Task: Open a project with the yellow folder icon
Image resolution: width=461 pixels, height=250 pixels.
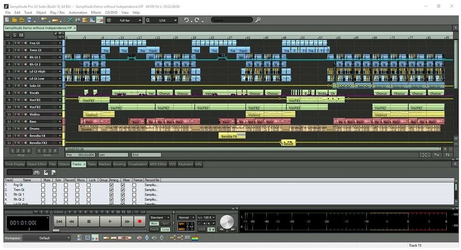Action: click(14, 20)
